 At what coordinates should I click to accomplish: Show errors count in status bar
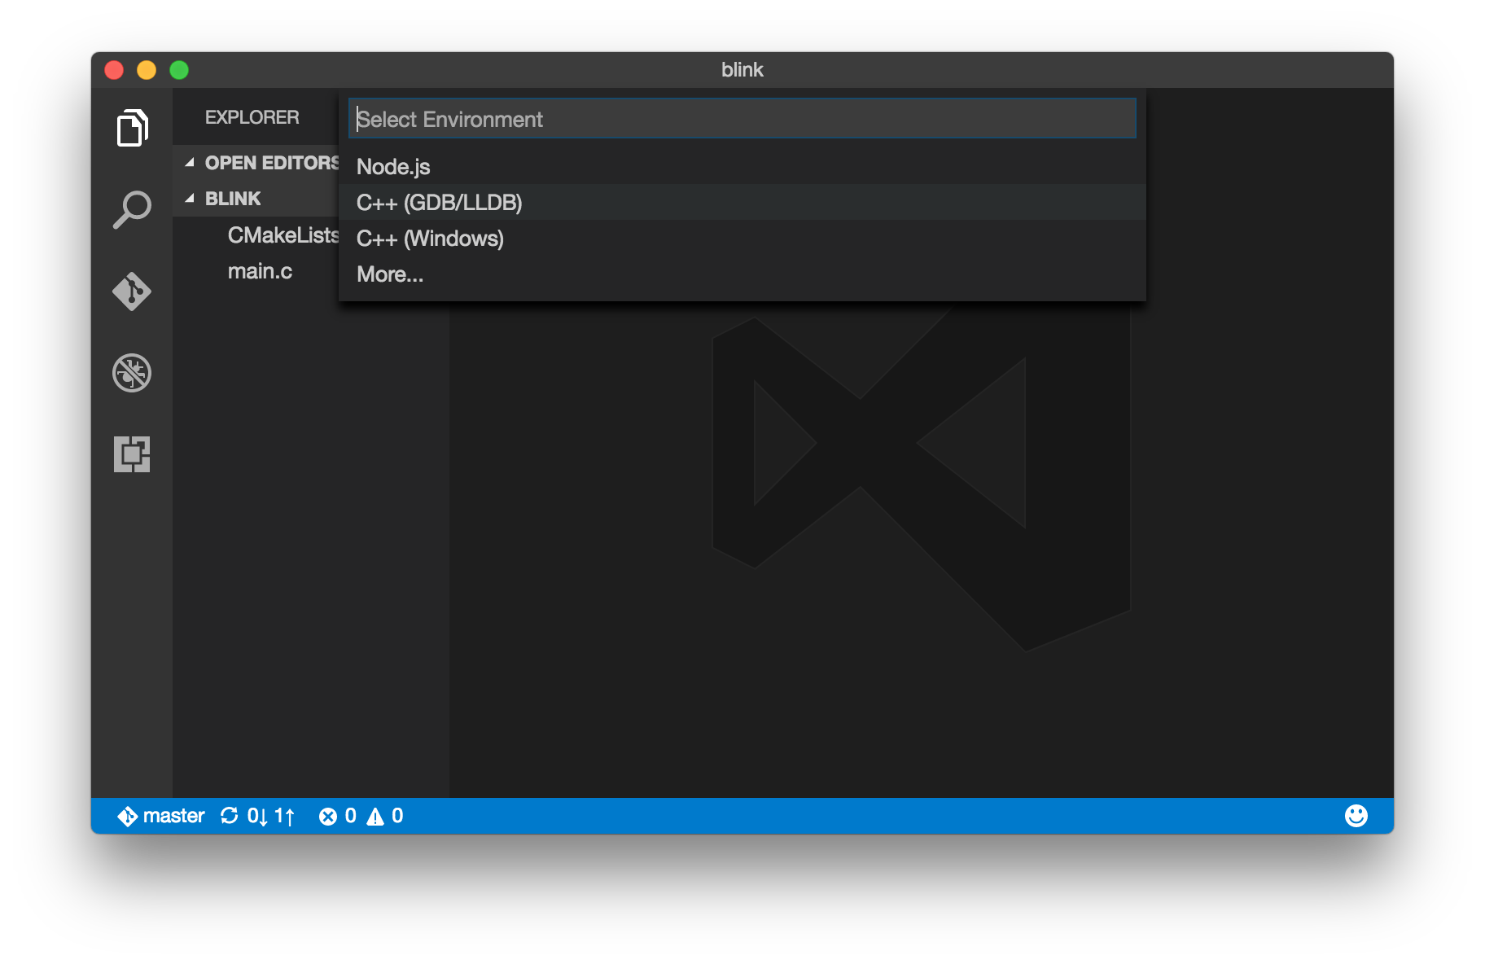[338, 816]
